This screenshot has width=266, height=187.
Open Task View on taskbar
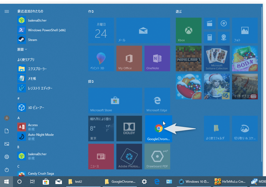click(32, 182)
